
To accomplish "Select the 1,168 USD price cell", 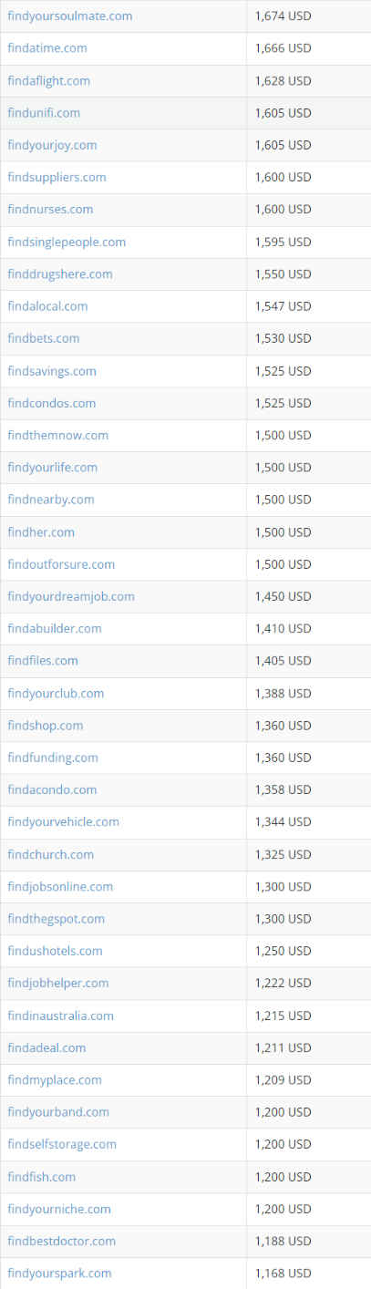I will click(308, 1273).
